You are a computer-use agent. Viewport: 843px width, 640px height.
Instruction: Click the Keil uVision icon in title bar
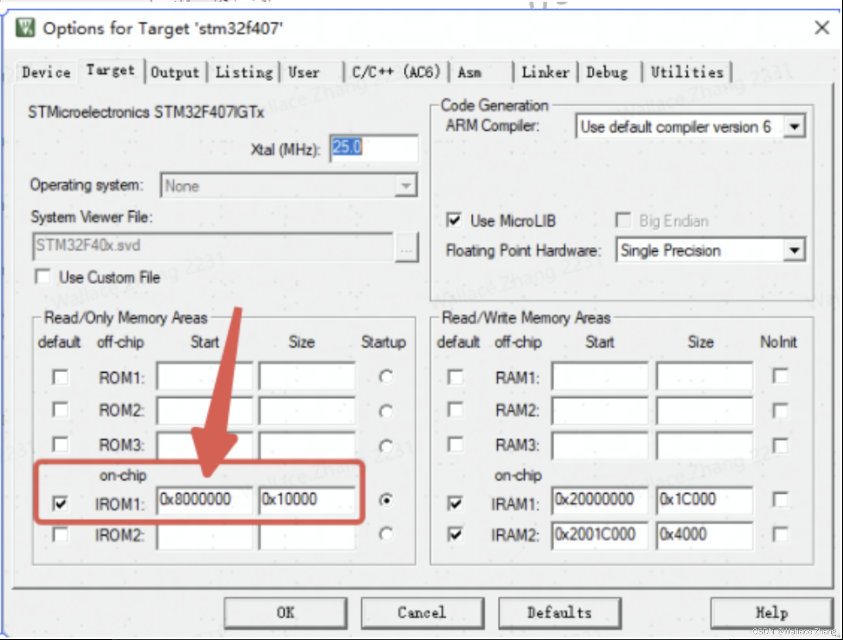[25, 27]
